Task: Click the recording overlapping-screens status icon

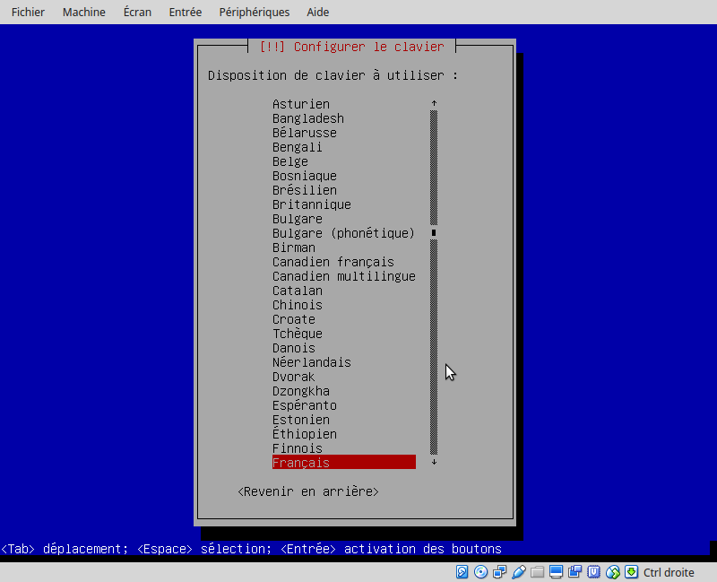Action: point(574,572)
